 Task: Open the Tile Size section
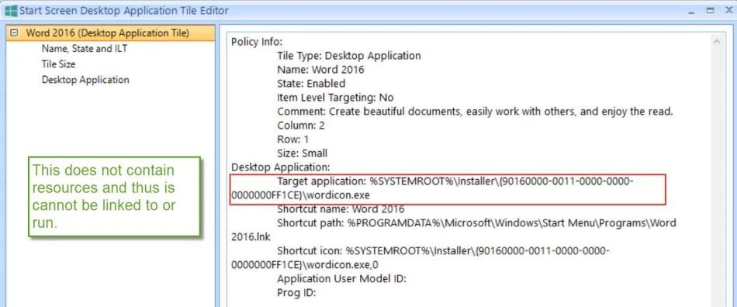click(58, 64)
